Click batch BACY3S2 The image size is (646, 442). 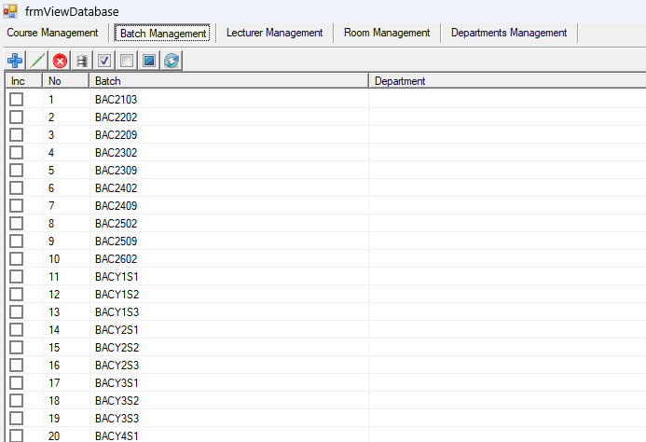[229, 401]
